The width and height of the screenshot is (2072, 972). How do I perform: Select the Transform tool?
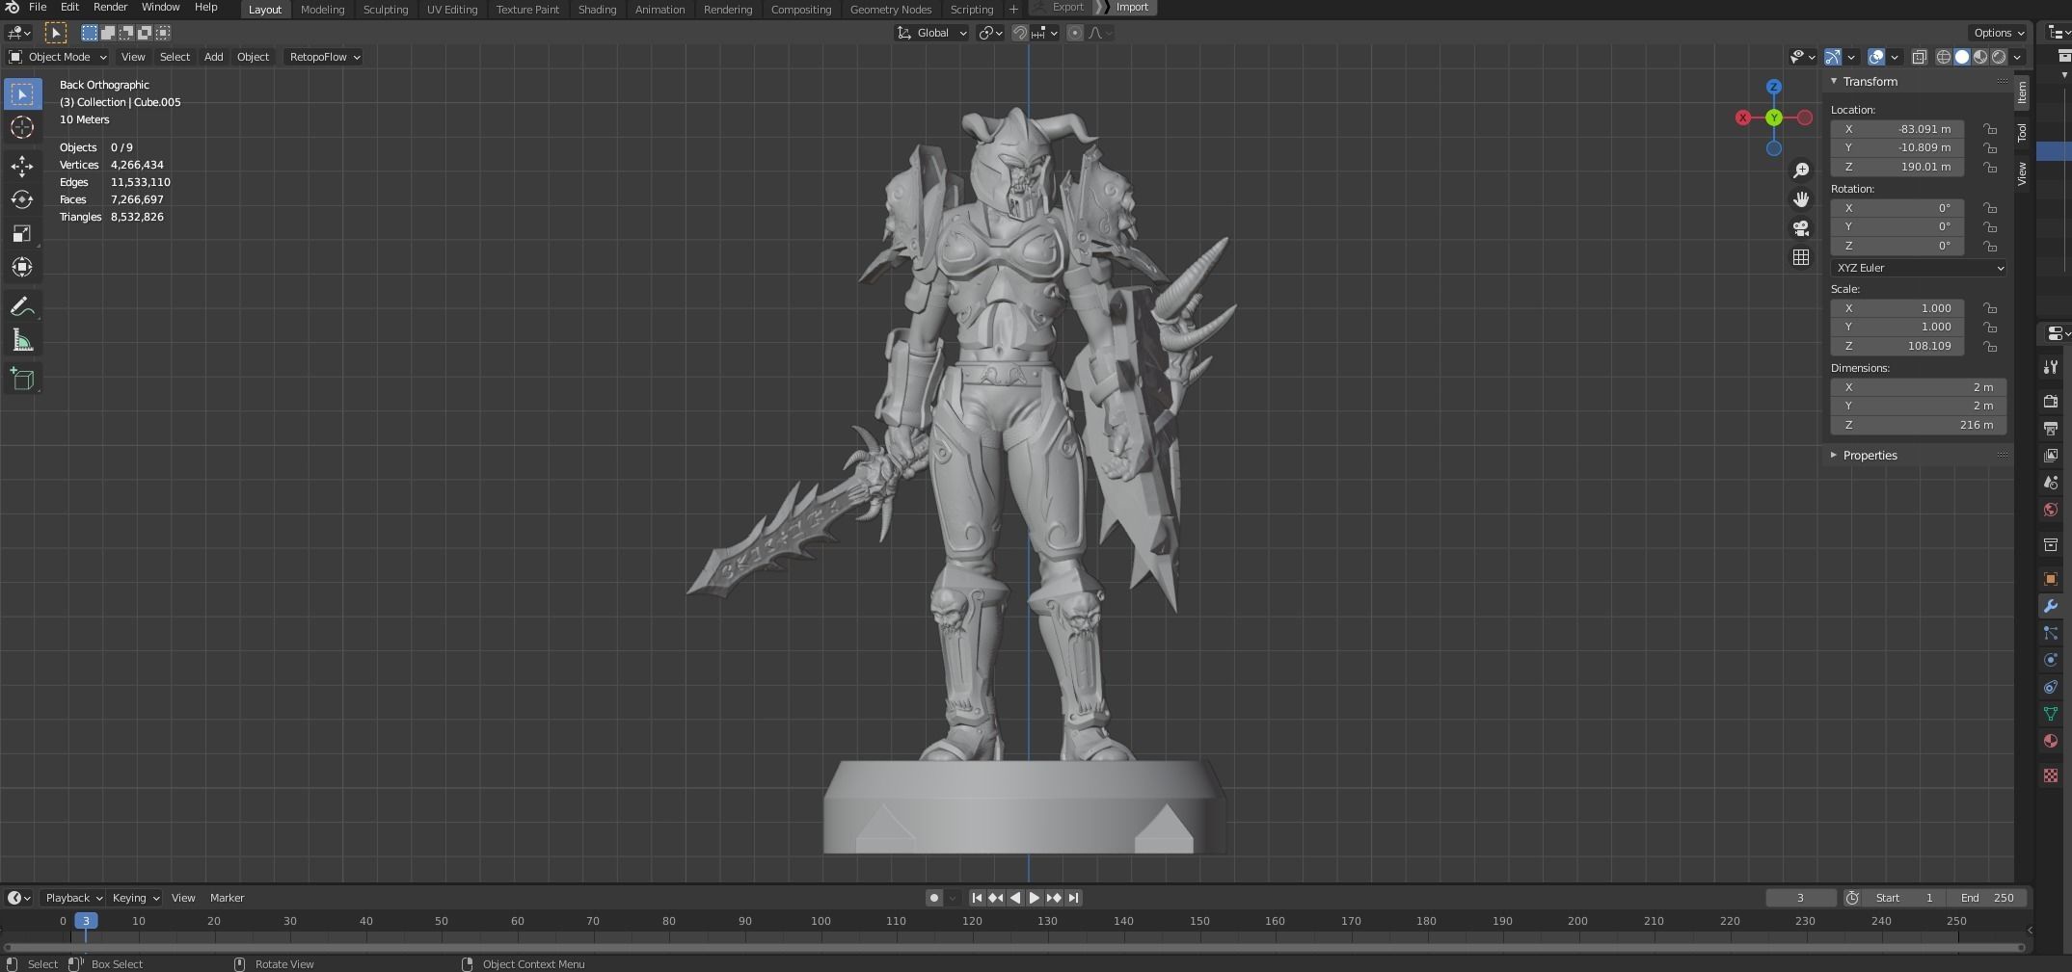22,267
